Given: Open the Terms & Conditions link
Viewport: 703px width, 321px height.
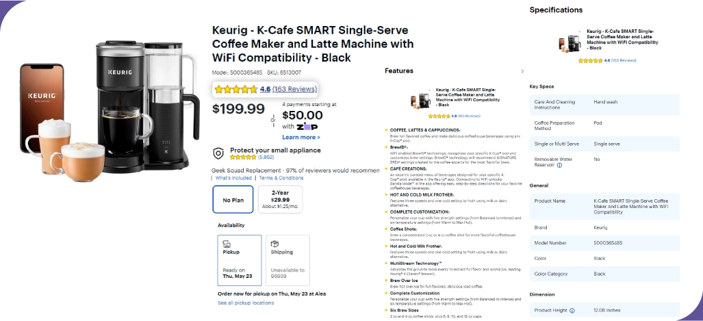Looking at the screenshot, I should tap(281, 178).
